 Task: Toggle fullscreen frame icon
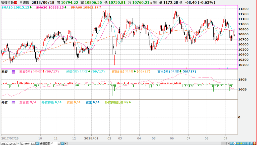(248, 143)
